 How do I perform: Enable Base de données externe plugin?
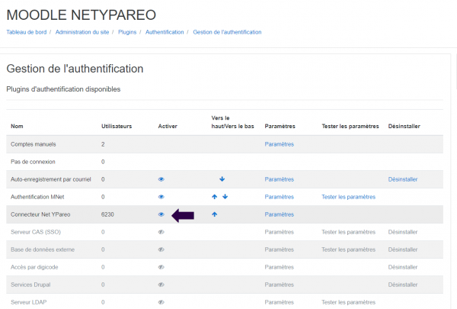(x=161, y=249)
